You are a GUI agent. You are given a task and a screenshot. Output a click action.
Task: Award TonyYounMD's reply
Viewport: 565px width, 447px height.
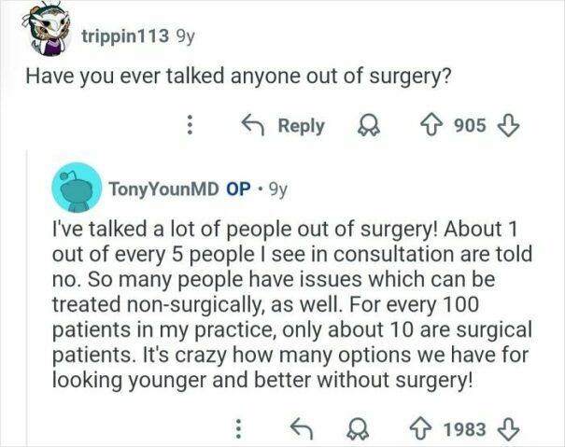pyautogui.click(x=359, y=429)
